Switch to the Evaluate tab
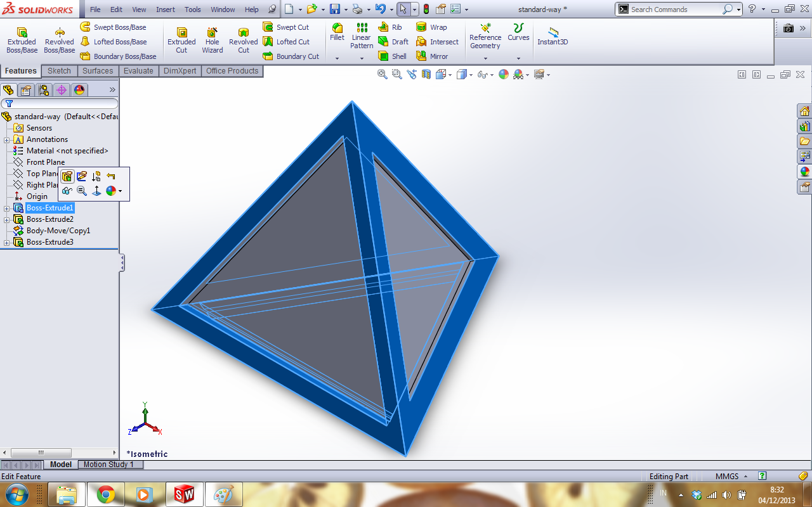The height and width of the screenshot is (507, 812). pyautogui.click(x=138, y=71)
